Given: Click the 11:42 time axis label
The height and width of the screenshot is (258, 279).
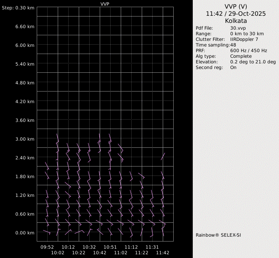Looking at the screenshot, I should click(163, 253).
